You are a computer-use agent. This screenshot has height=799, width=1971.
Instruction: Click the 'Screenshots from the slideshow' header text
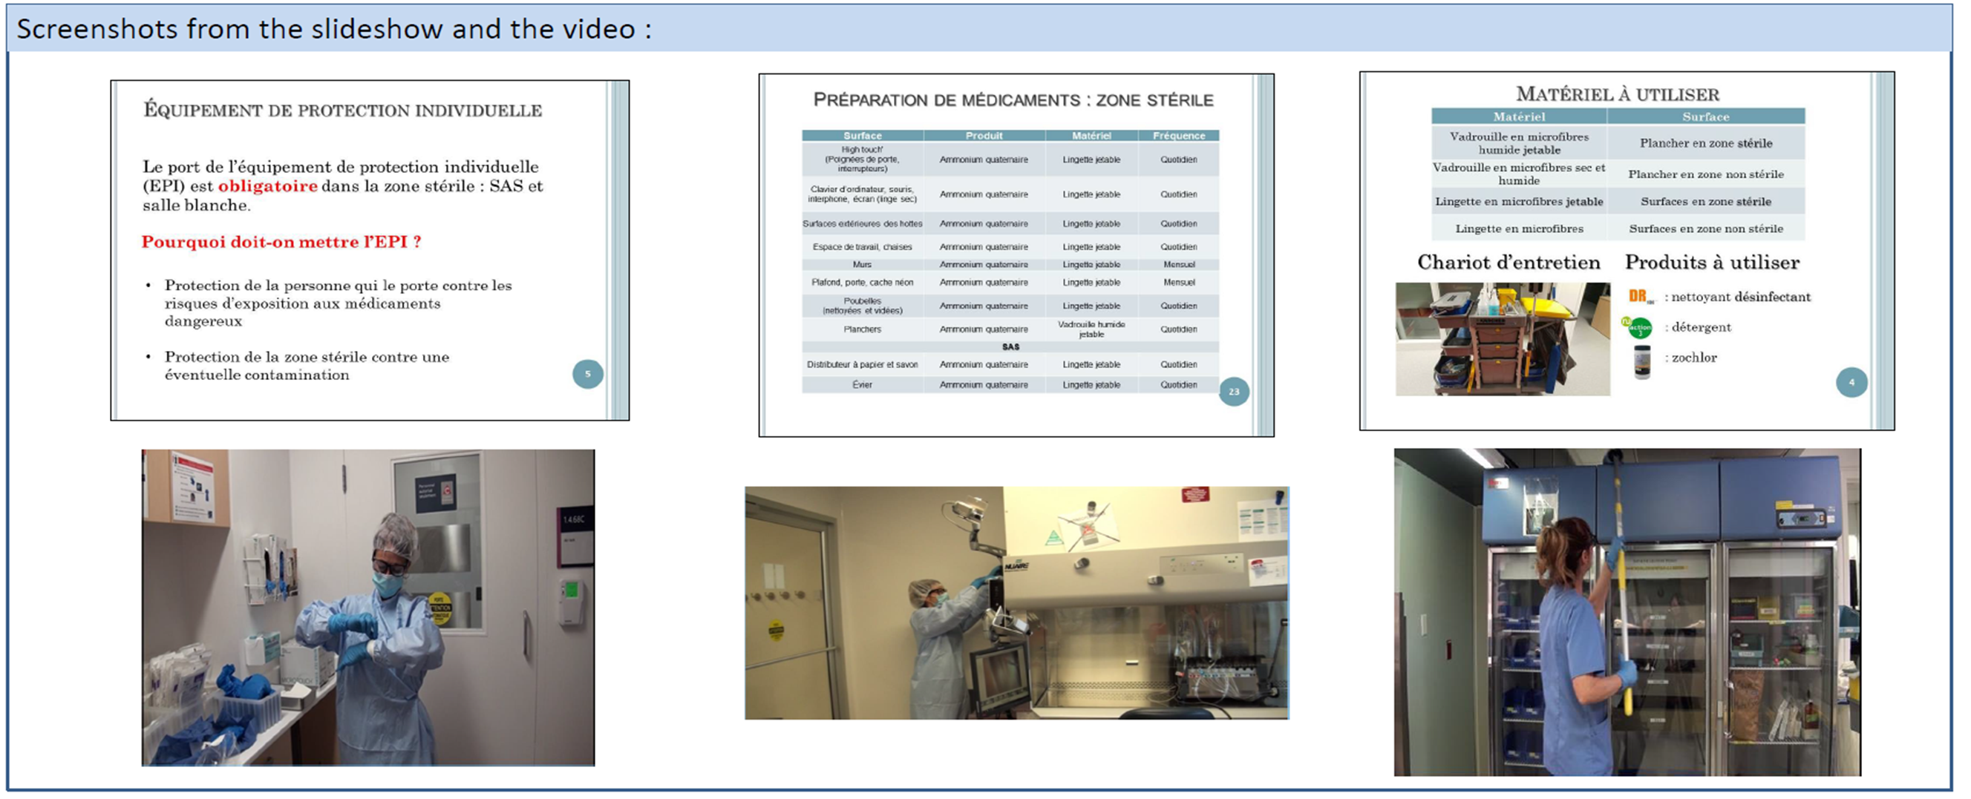coord(333,29)
